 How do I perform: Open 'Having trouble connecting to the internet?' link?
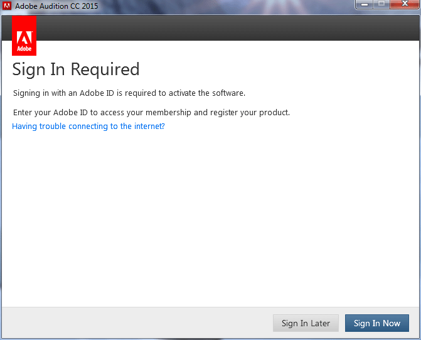click(88, 126)
